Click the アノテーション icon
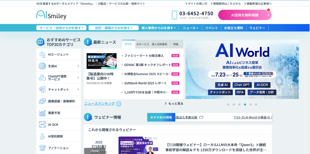 (42, 148)
